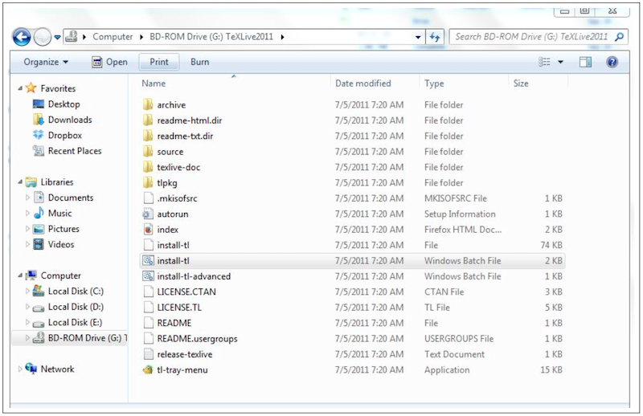
Task: Select the release-texlive text document icon
Action: pyautogui.click(x=148, y=354)
